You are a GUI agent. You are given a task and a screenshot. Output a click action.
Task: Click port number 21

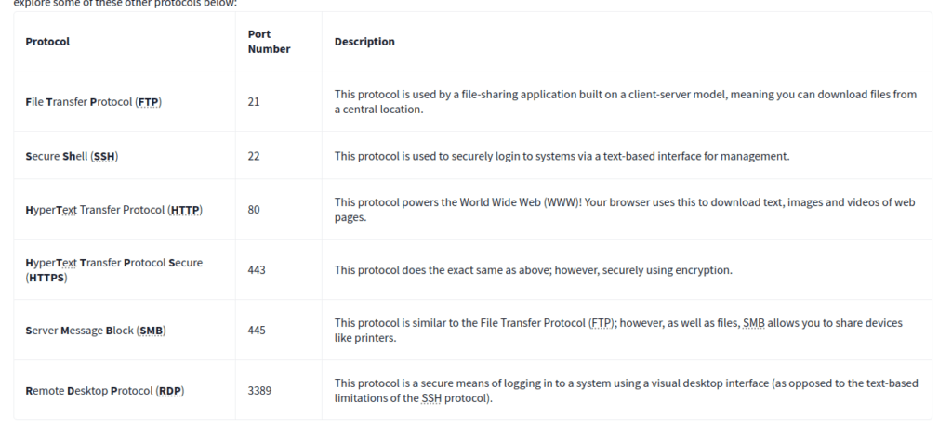click(x=254, y=102)
